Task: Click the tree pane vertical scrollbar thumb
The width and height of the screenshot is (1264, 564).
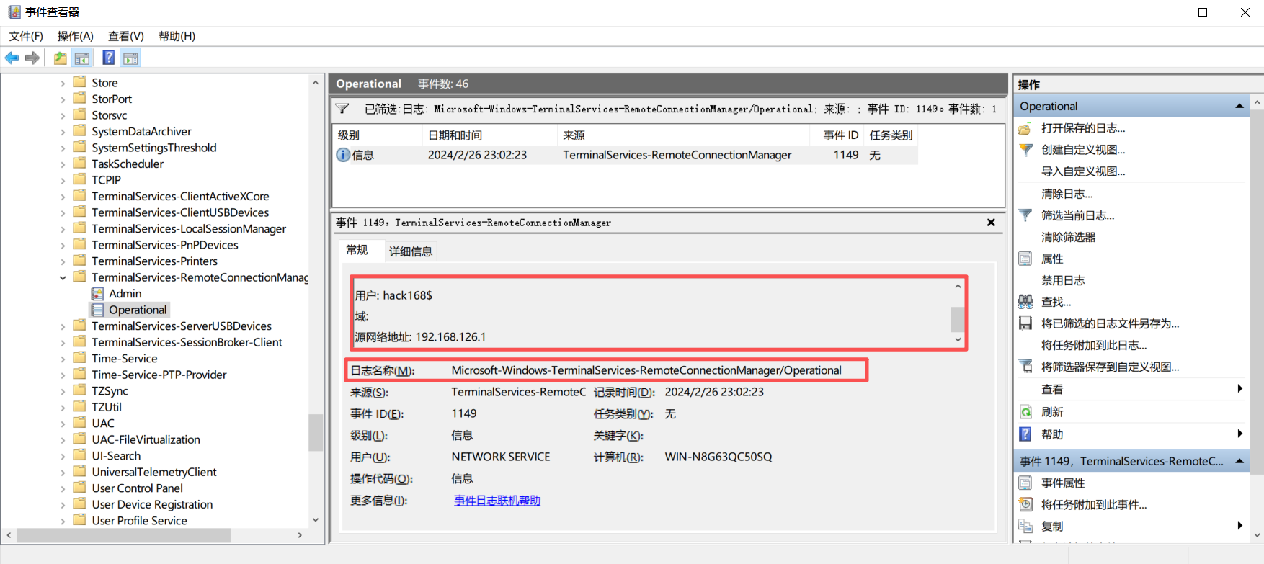Action: coord(316,432)
